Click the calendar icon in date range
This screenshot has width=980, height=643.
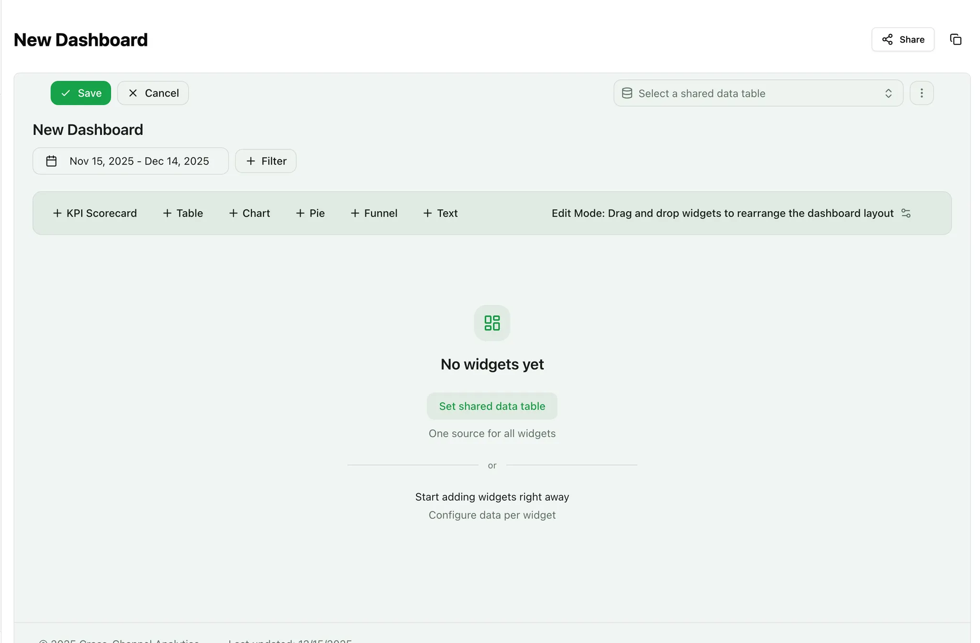(51, 161)
